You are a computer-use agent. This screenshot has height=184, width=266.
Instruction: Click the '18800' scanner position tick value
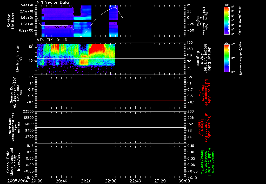[x=28, y=118]
